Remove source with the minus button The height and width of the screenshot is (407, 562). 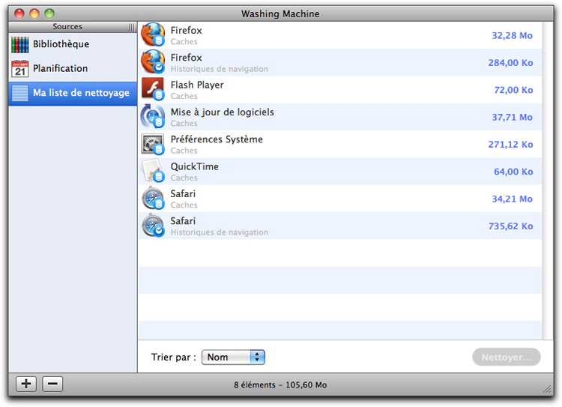(x=52, y=384)
